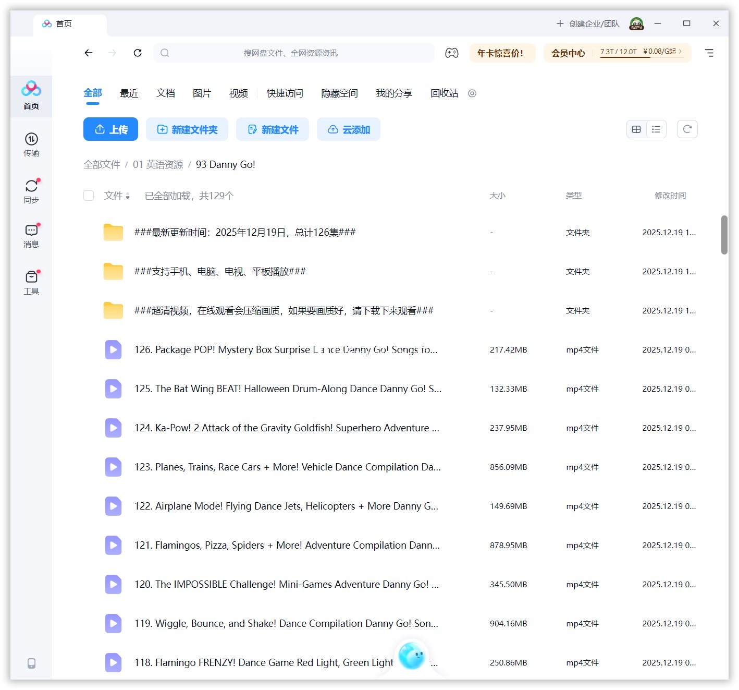Switch to grid view layout
Image resolution: width=739 pixels, height=690 pixels.
click(636, 129)
